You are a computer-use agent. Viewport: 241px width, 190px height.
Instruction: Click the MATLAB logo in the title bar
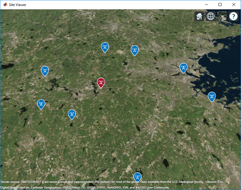(x=5, y=5)
